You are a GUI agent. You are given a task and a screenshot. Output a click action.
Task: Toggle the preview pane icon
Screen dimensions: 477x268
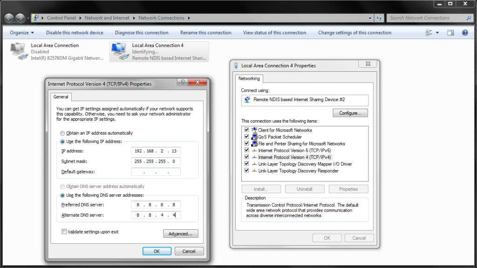click(450, 33)
